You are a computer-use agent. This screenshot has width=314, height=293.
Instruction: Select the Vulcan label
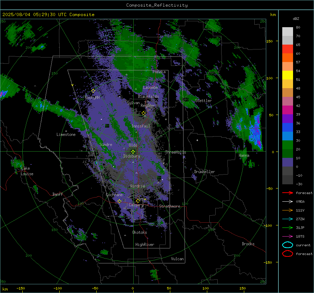[x=177, y=259]
